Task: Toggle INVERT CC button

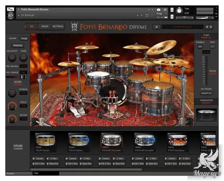Action: 206,93
